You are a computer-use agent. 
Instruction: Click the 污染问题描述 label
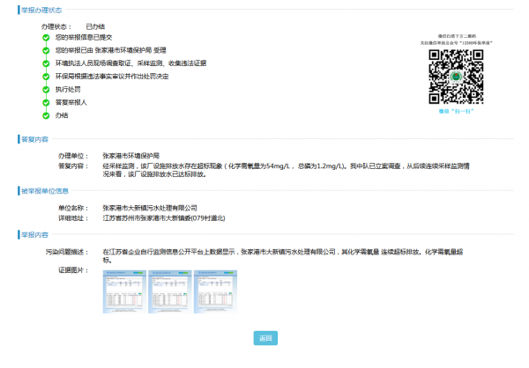click(x=66, y=252)
